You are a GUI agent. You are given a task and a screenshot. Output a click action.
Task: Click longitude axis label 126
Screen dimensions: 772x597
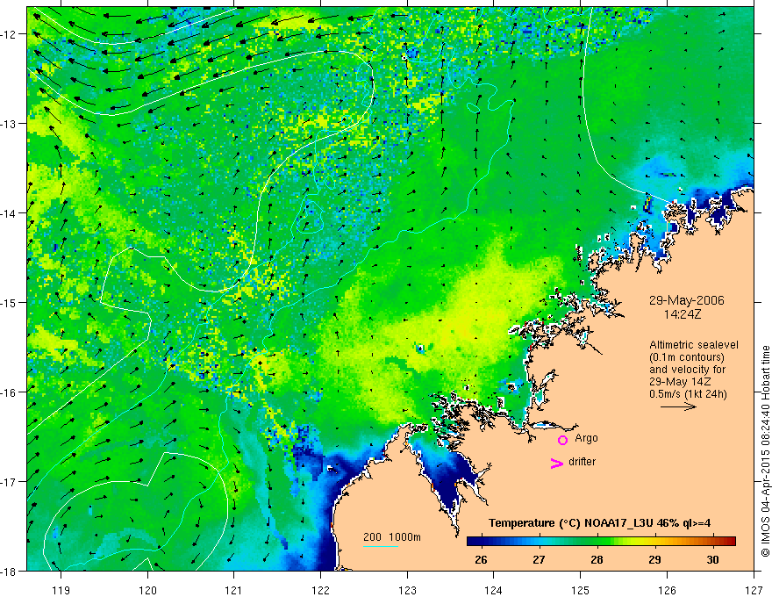[x=667, y=590]
